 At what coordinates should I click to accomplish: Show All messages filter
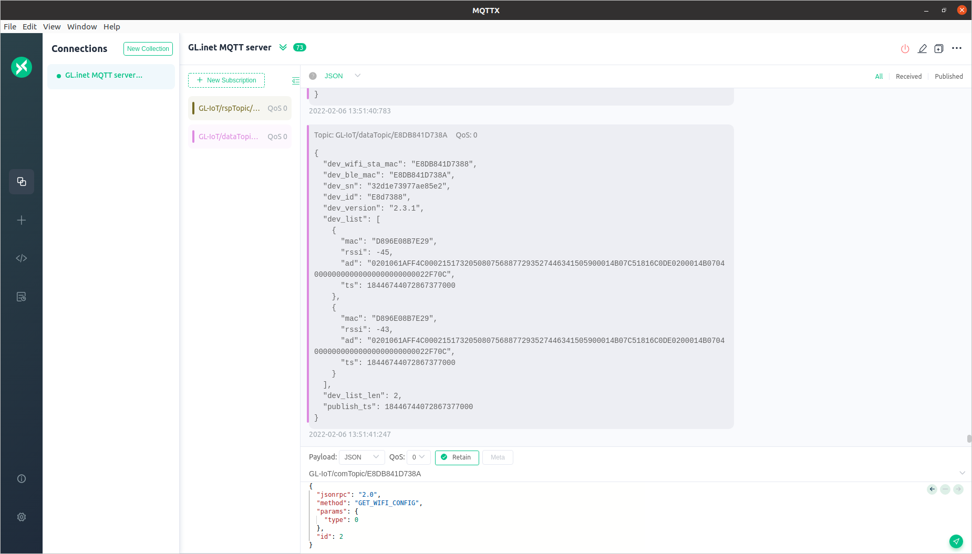tap(879, 76)
